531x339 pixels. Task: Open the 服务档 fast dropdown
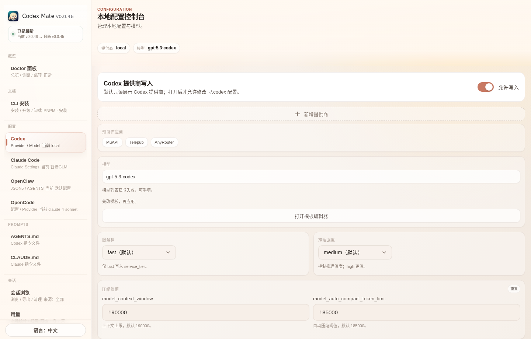point(139,252)
